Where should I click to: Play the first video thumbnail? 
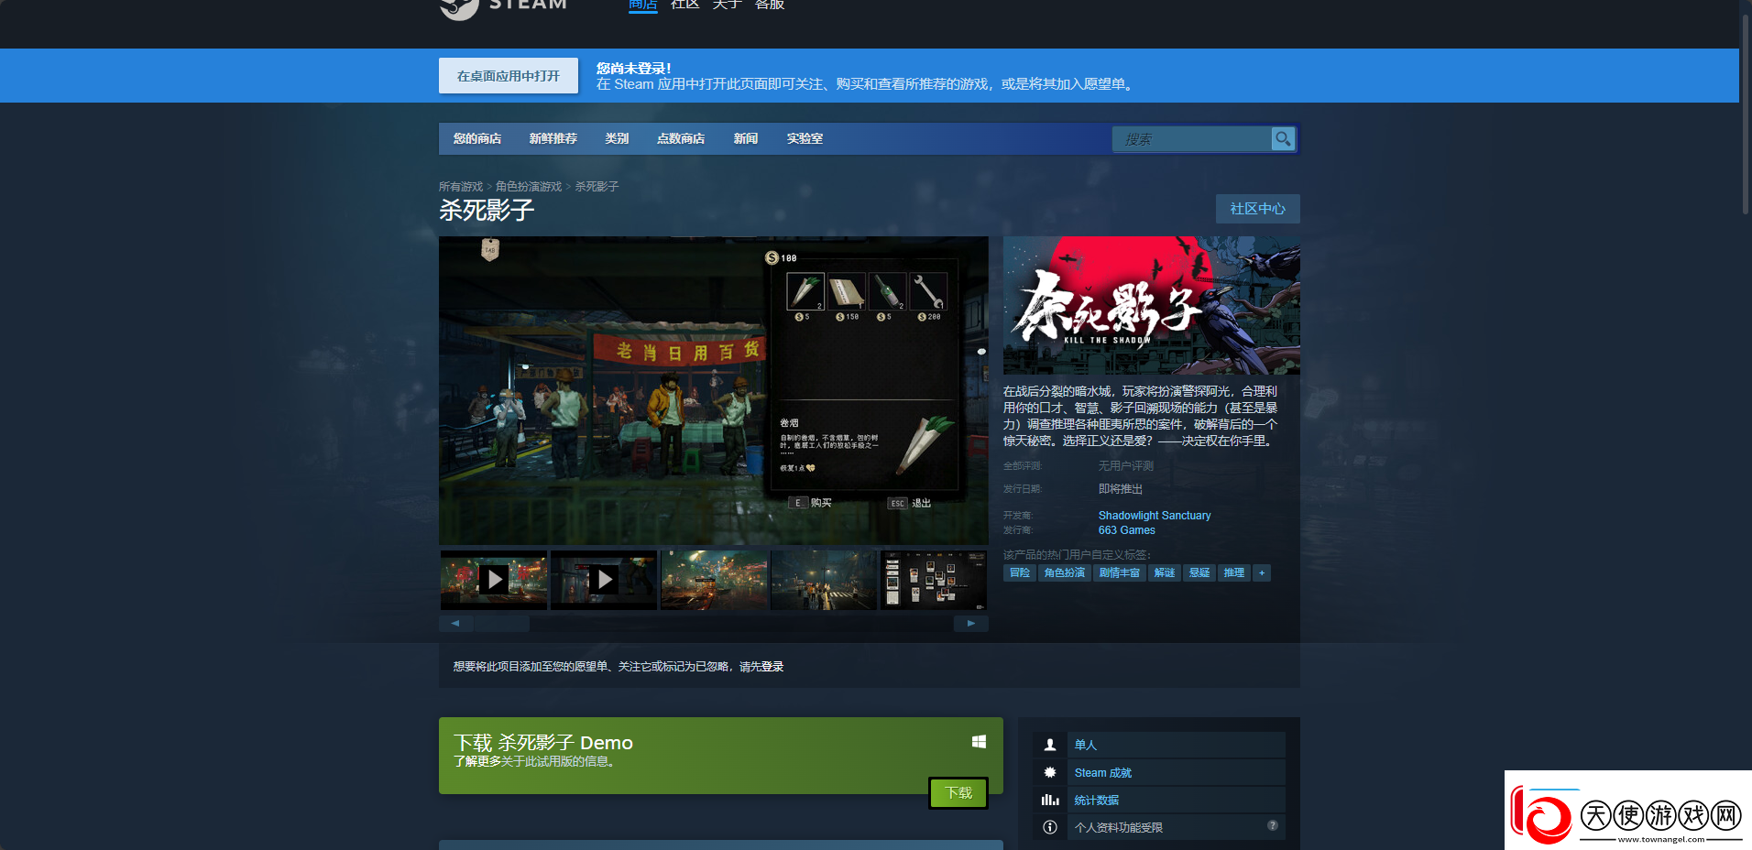click(x=494, y=580)
